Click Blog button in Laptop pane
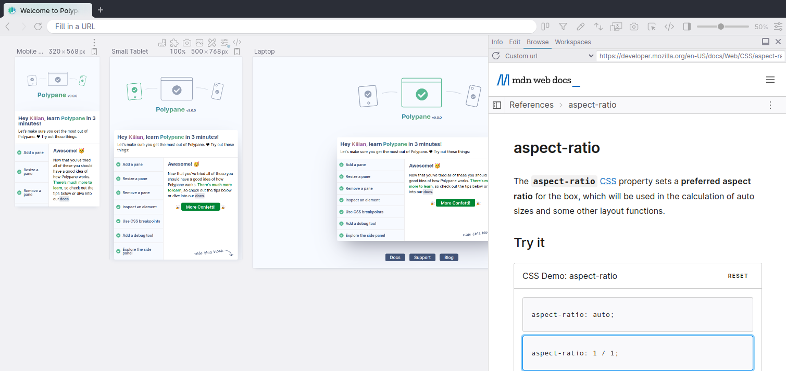Image resolution: width=786 pixels, height=371 pixels. (449, 258)
